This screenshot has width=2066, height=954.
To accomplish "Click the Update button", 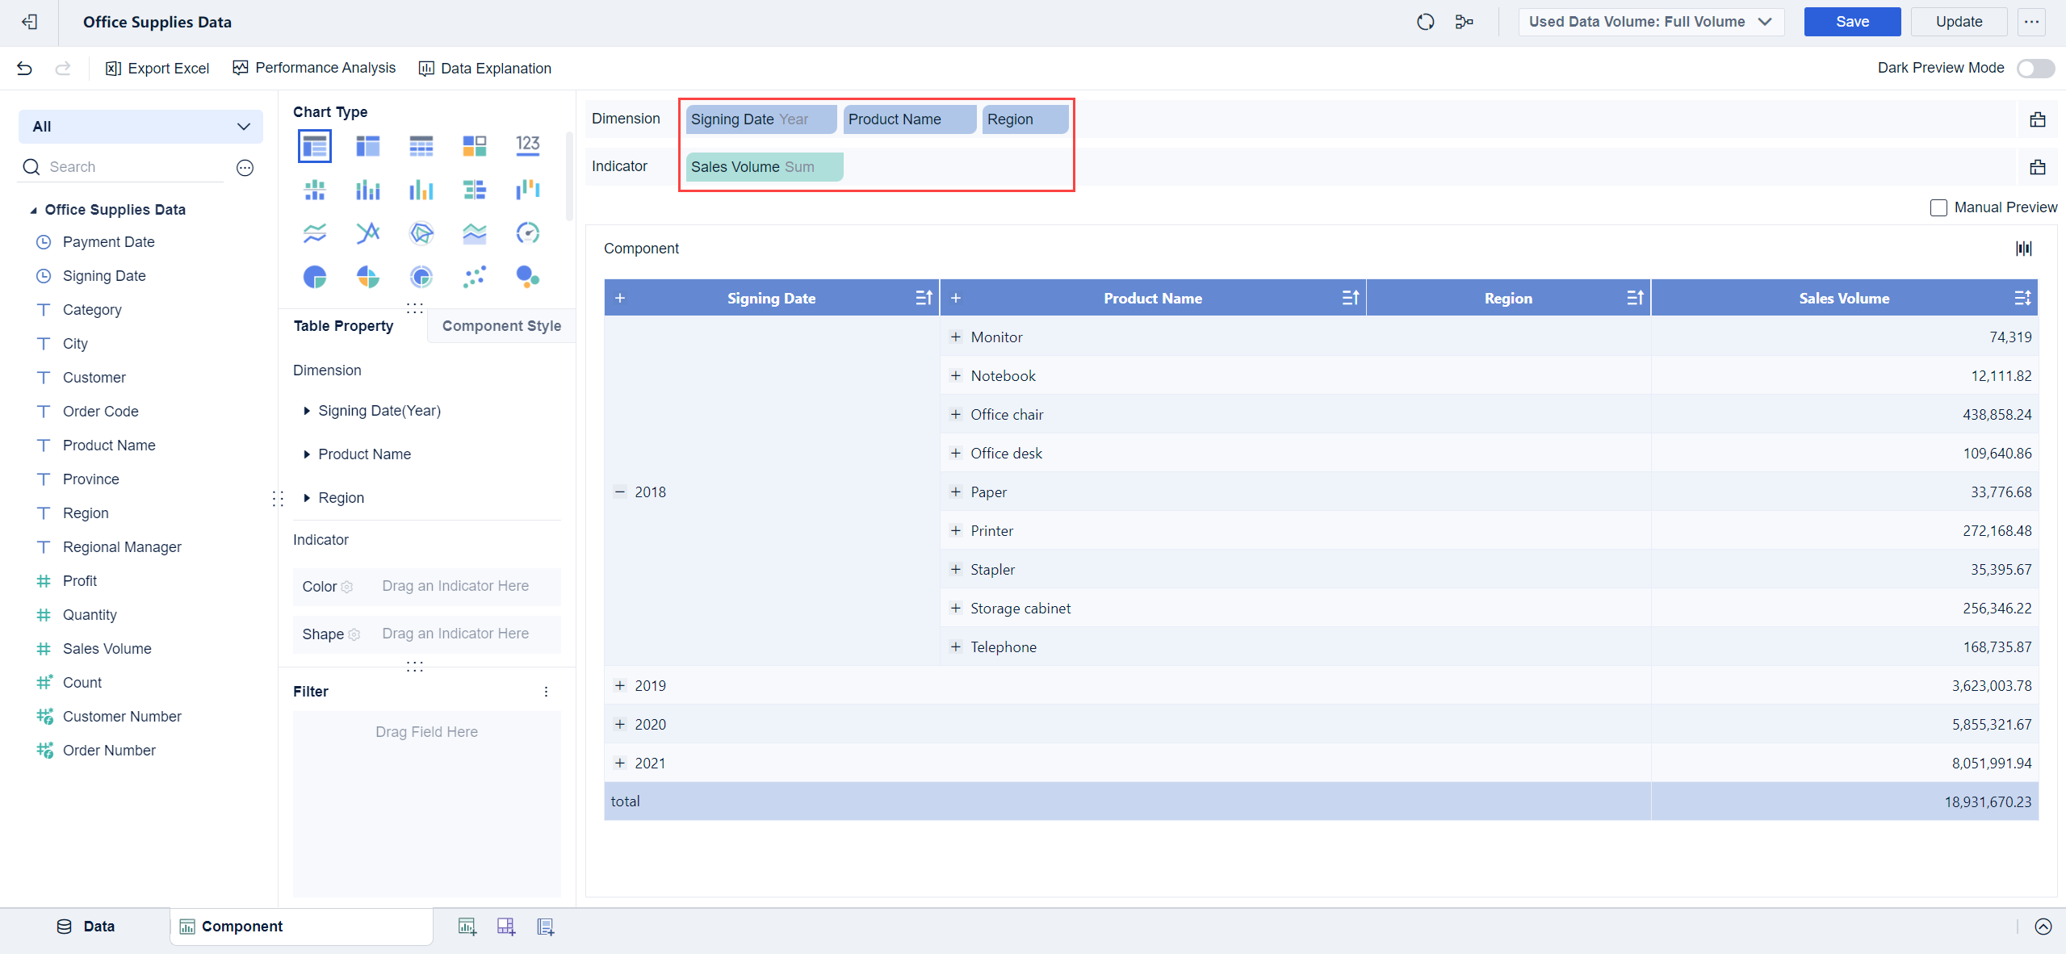I will pos(1959,22).
